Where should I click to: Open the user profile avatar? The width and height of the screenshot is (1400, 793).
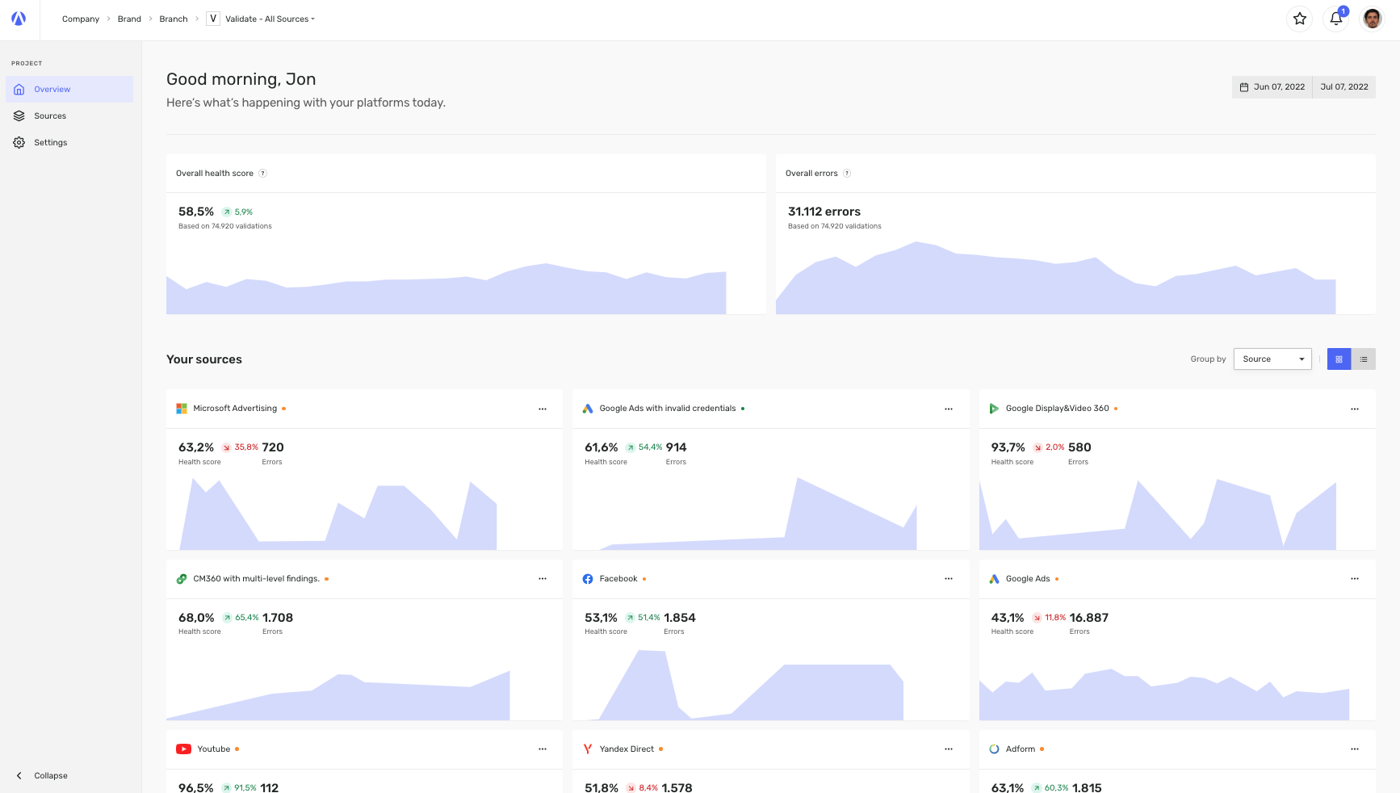tap(1373, 19)
